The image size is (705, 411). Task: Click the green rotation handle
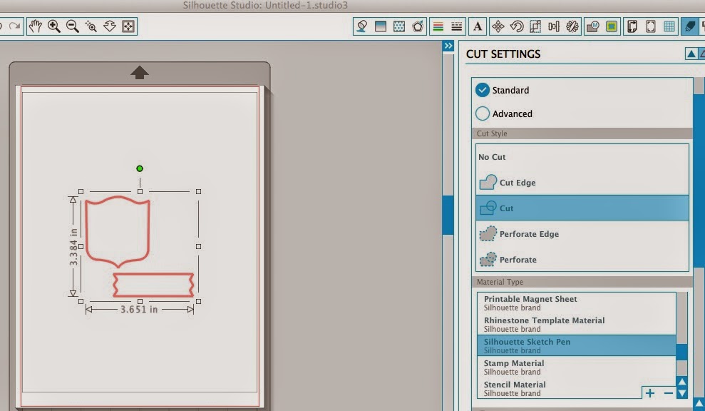[140, 168]
